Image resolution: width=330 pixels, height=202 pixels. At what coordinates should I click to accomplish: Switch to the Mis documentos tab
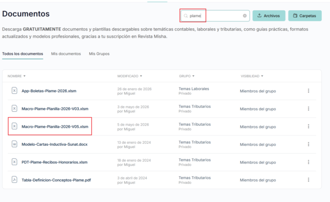coord(66,54)
